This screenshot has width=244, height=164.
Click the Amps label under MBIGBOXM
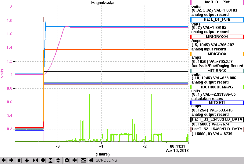(x=196, y=41)
